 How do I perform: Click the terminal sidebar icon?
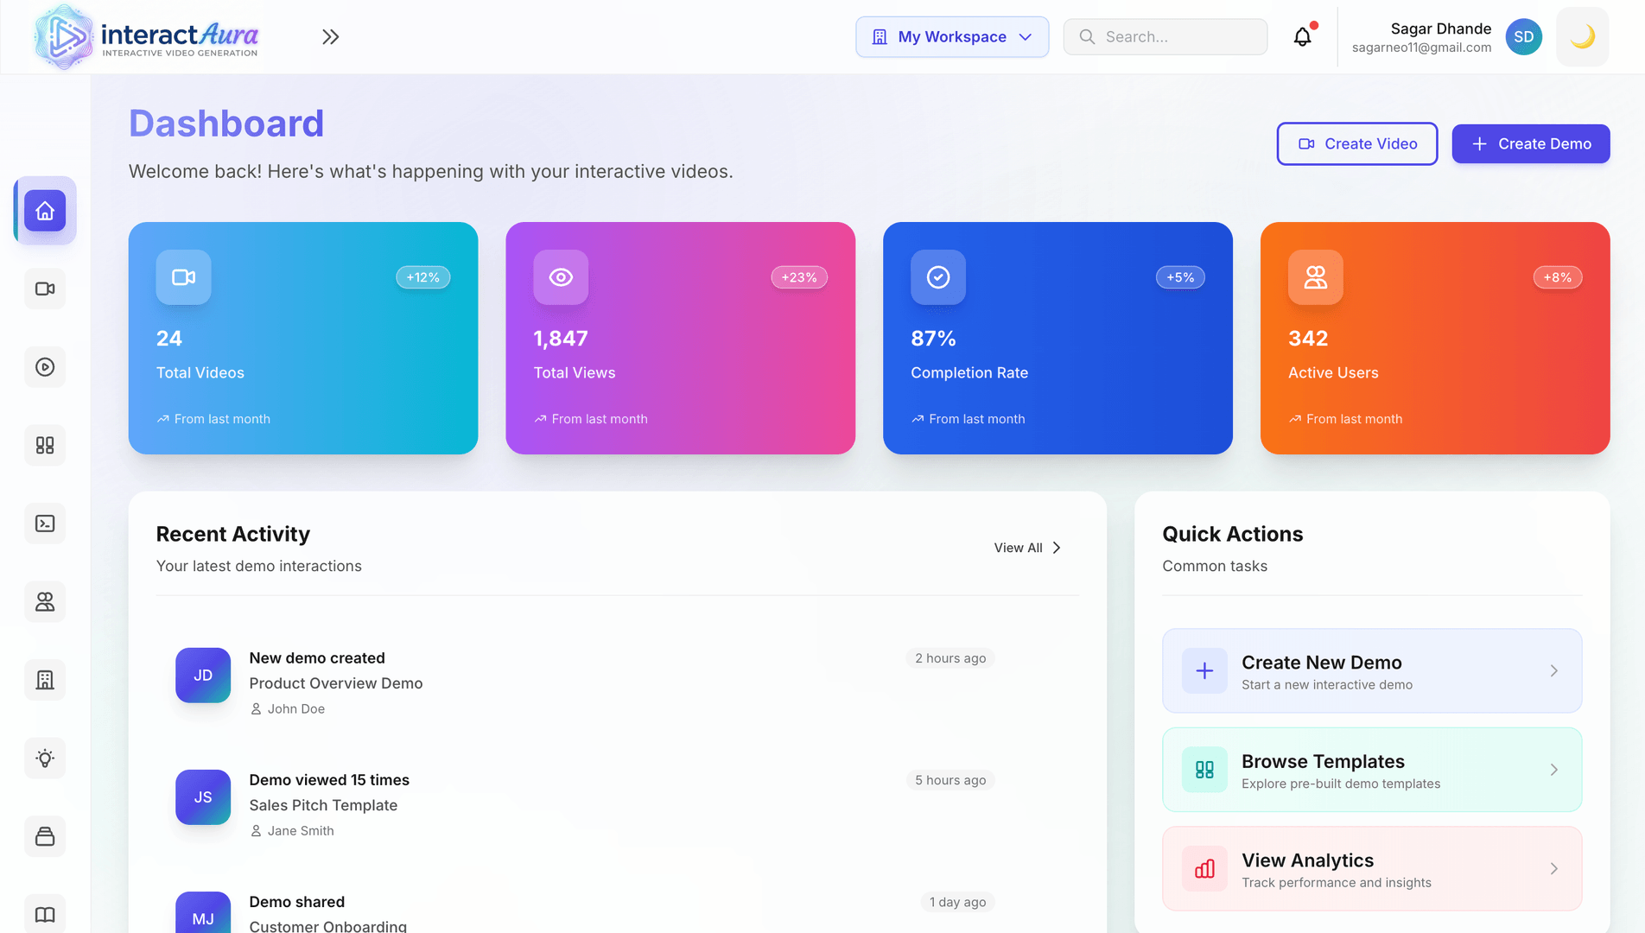[45, 524]
